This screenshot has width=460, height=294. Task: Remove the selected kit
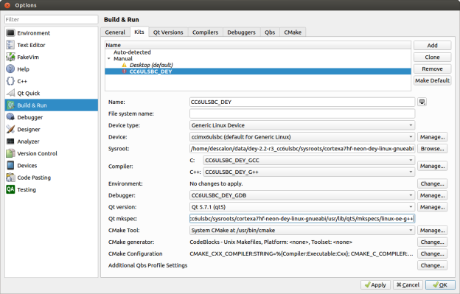pyautogui.click(x=433, y=69)
